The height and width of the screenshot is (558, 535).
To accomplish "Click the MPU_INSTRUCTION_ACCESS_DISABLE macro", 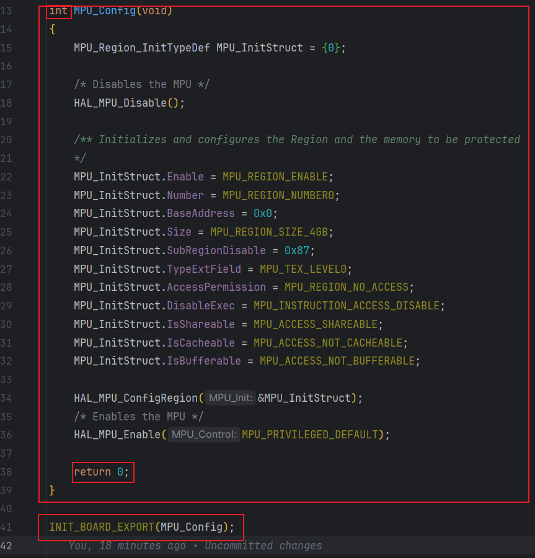I will coord(346,306).
